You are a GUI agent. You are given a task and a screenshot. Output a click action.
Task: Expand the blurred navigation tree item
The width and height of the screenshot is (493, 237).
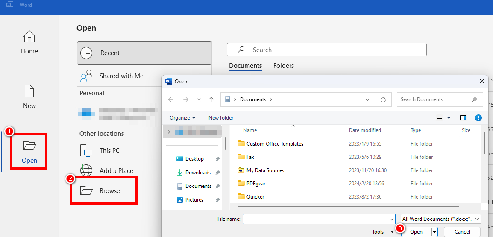pyautogui.click(x=170, y=132)
